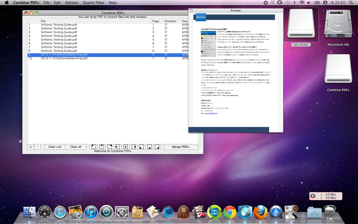Select the top-left position button
The image size is (358, 224).
(94, 147)
